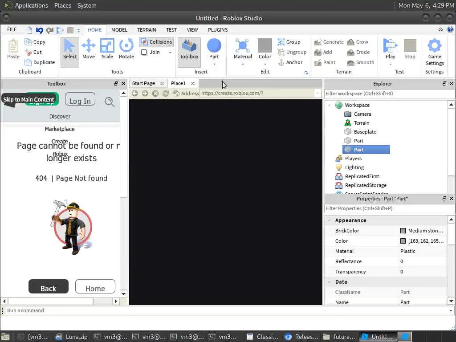
Task: Click the terrain Add tool
Action: pos(323,52)
